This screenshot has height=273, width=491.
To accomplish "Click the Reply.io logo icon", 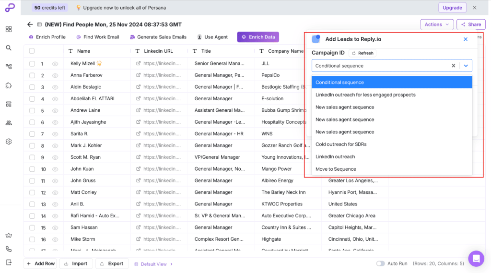I will [316, 39].
